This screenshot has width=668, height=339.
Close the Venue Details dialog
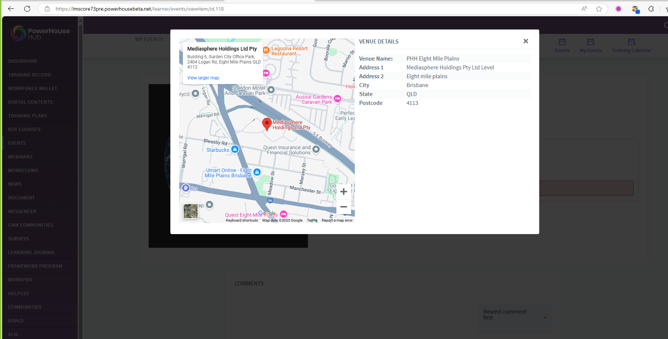point(526,41)
